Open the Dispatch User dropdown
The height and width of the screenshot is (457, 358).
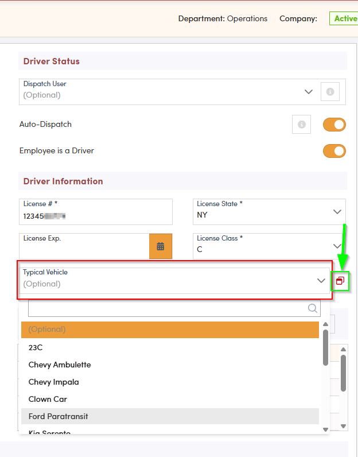(308, 92)
